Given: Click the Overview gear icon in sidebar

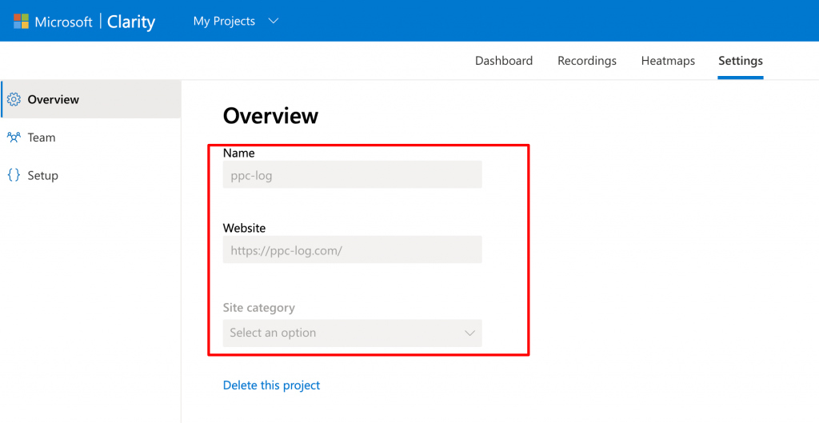Looking at the screenshot, I should tap(14, 99).
